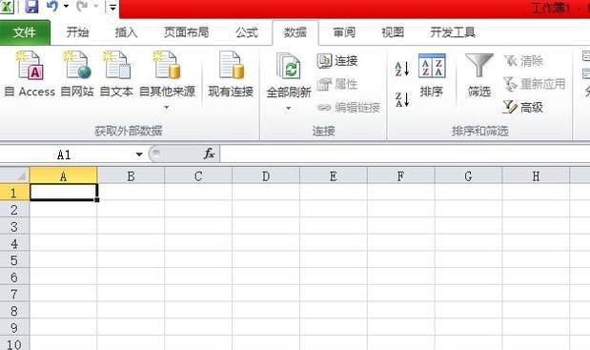
Task: Expand the 全部刷新 dropdown arrow
Action: (288, 109)
